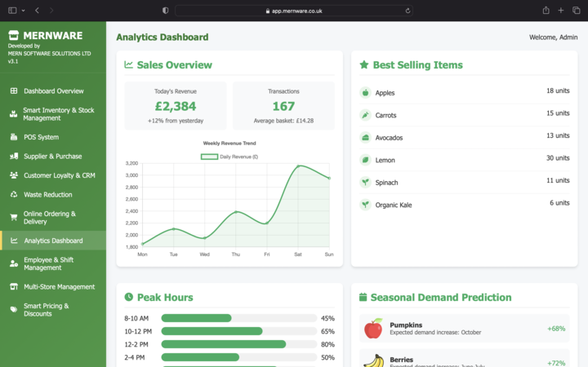Click the browser back arrow
Screen dimensions: 588x367
[37, 11]
